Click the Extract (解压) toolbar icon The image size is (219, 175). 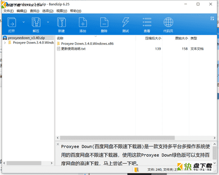coord(36,22)
